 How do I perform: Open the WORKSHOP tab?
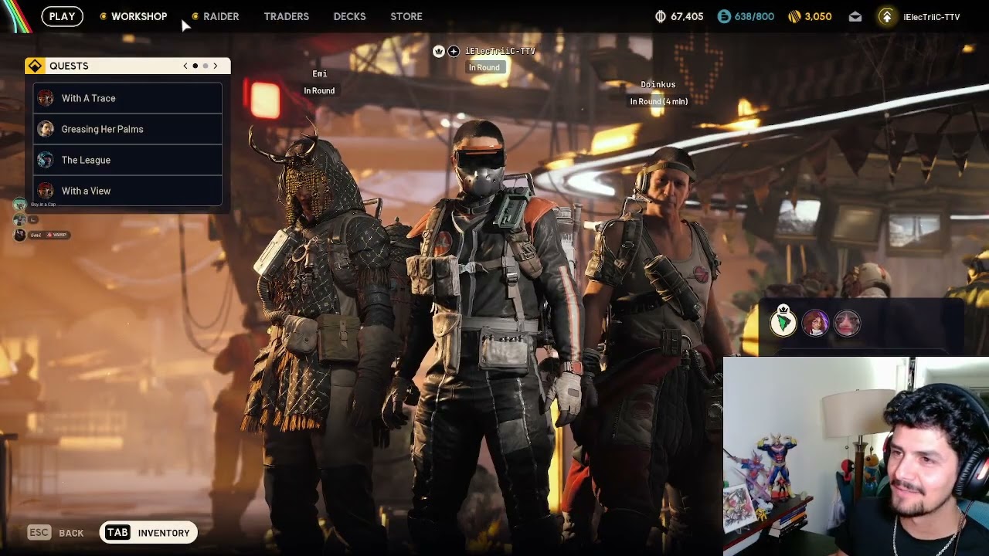(x=139, y=16)
